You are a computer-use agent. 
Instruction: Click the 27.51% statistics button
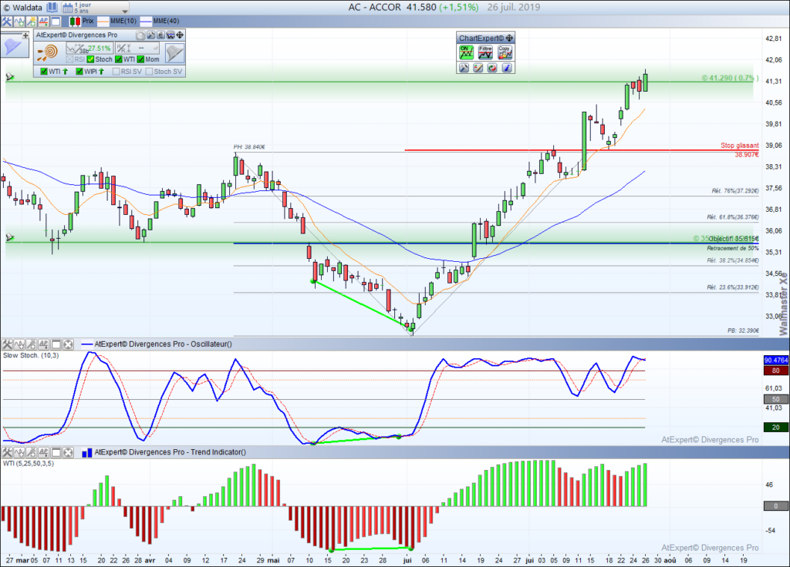pos(89,49)
